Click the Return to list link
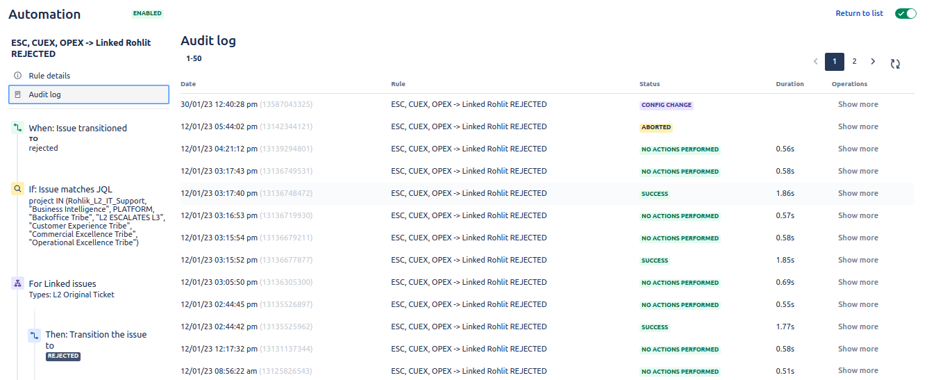936x380 pixels. (x=859, y=13)
